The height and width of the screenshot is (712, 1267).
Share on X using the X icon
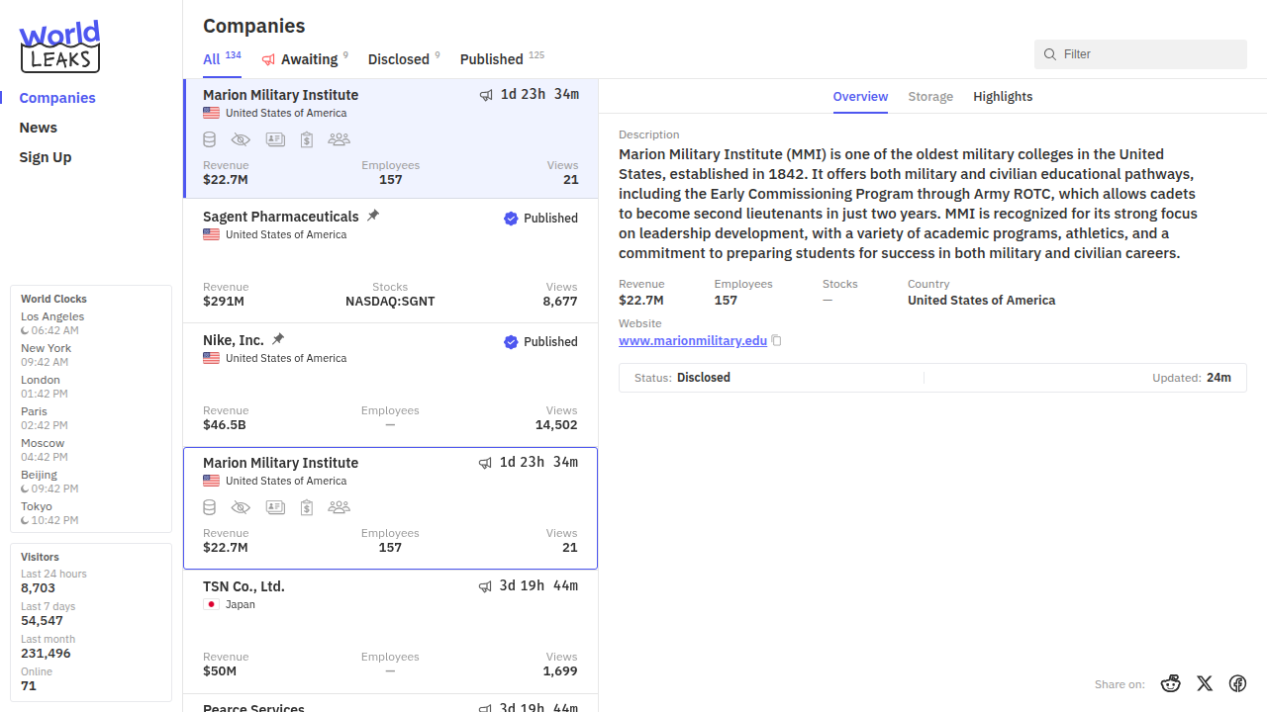1205,683
